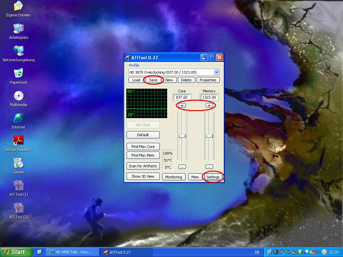The height and width of the screenshot is (257, 343).
Task: Click Show 3D View button
Action: [143, 176]
